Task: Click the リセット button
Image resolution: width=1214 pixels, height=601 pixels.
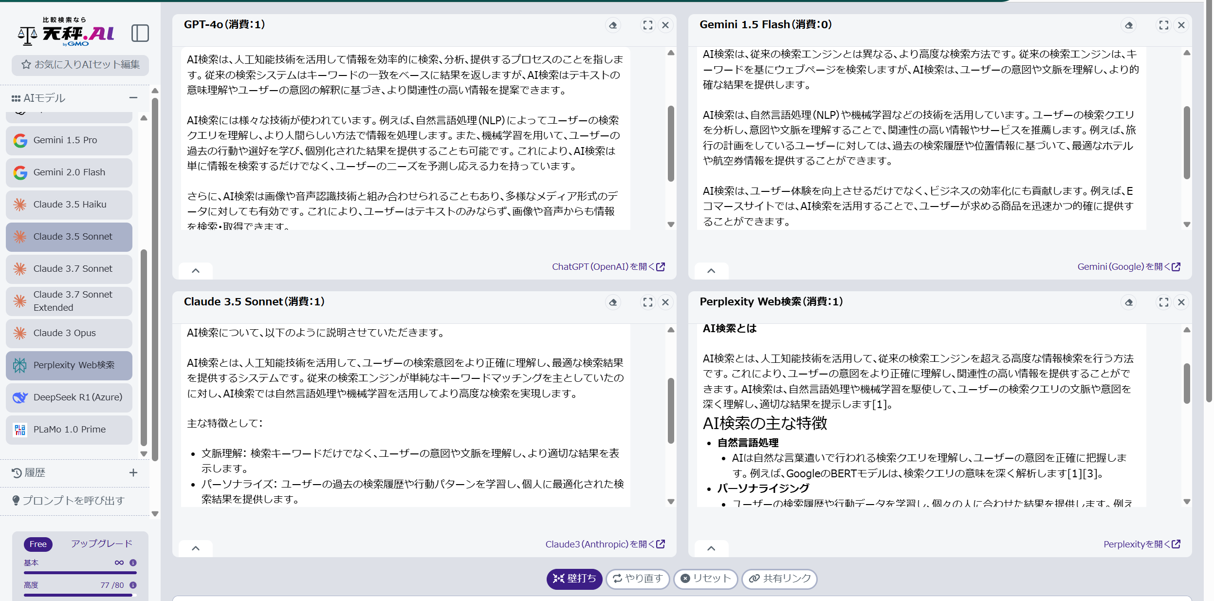Action: click(705, 579)
